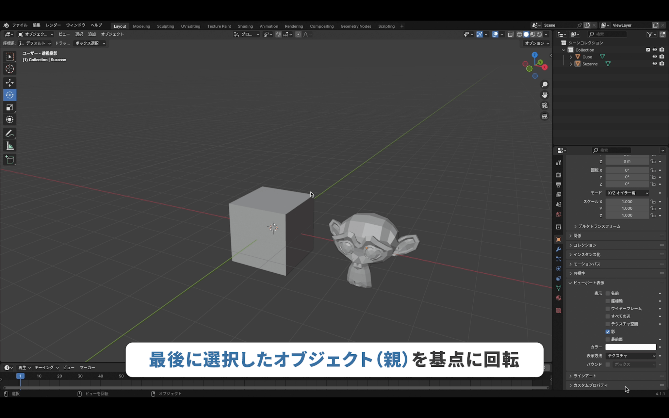Enable the ワイヤーフレーム checkbox

(608, 309)
